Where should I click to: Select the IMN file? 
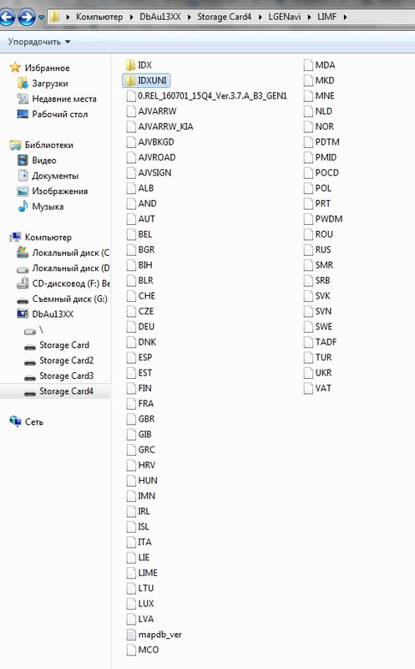[x=147, y=496]
